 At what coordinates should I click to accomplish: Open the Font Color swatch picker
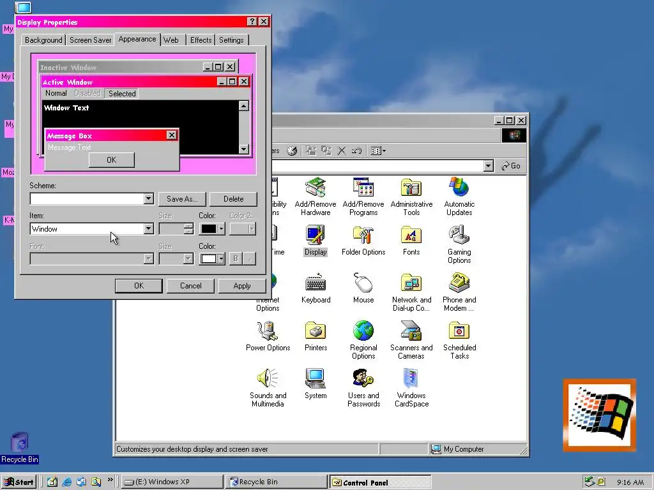click(x=212, y=259)
